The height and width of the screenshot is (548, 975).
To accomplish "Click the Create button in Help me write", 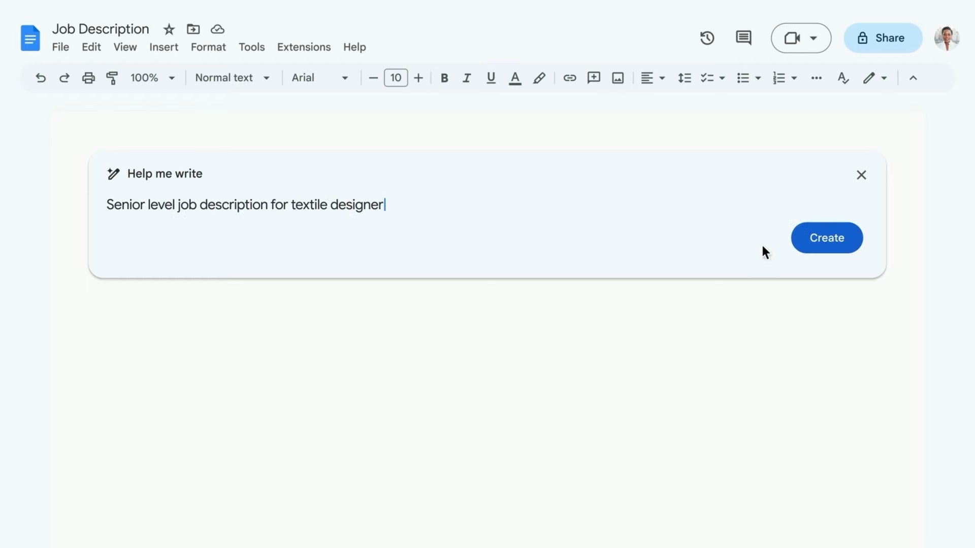I will [827, 237].
